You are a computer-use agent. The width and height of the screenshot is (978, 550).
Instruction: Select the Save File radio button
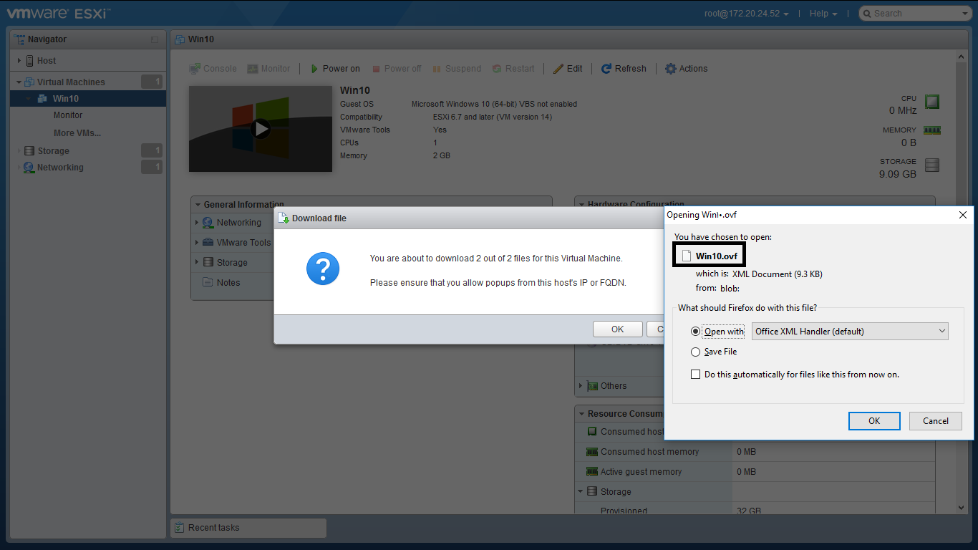pyautogui.click(x=695, y=352)
